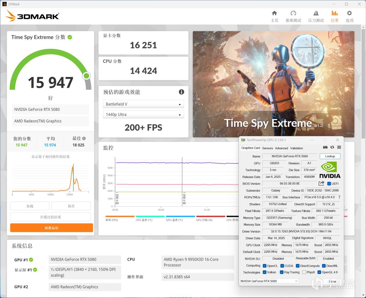Switch to the Validation tab in GPU-Z

tap(297, 148)
